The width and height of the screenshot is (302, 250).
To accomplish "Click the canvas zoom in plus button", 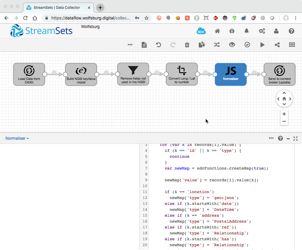I will point(284,114).
